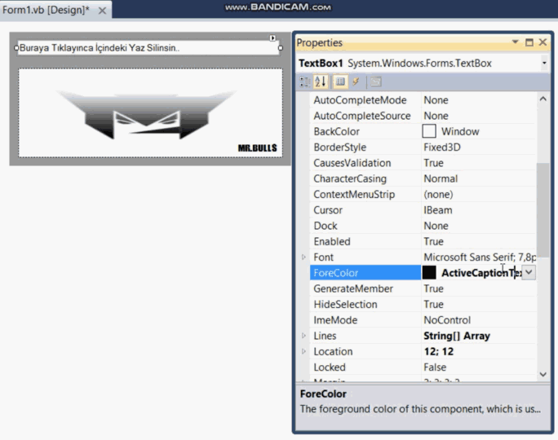
Task: Click the Properties scrollbar down arrow
Action: [543, 374]
